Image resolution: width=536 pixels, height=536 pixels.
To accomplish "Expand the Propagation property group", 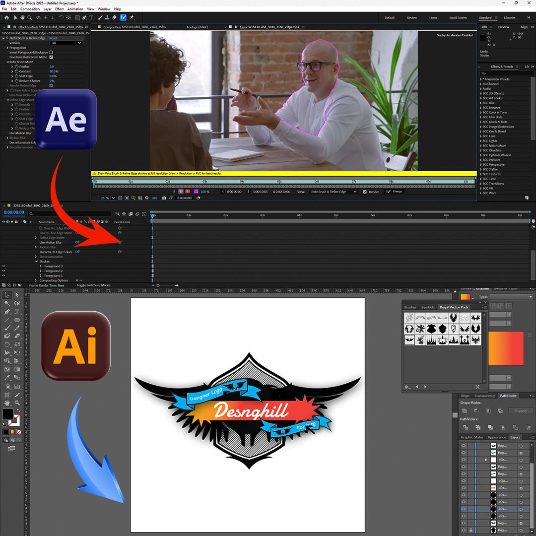I will (7, 48).
